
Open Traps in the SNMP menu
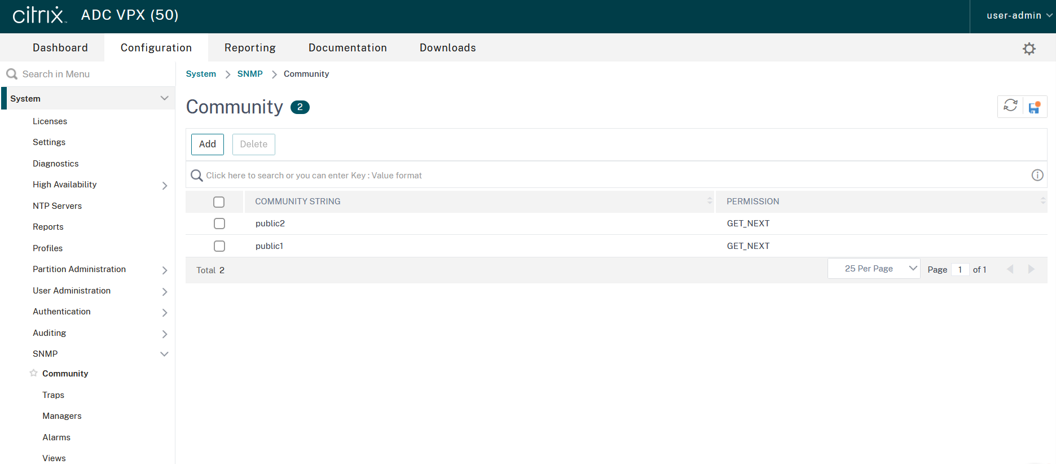pyautogui.click(x=53, y=395)
